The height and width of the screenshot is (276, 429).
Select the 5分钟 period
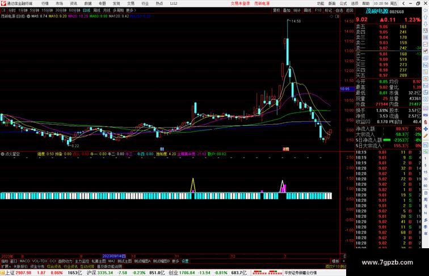click(35, 10)
